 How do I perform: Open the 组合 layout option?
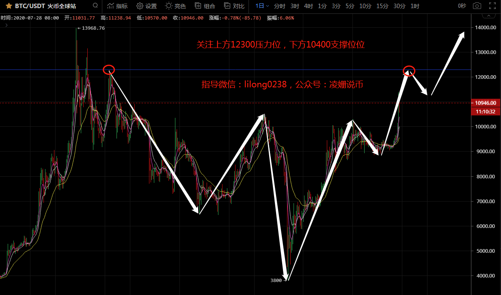[205, 6]
